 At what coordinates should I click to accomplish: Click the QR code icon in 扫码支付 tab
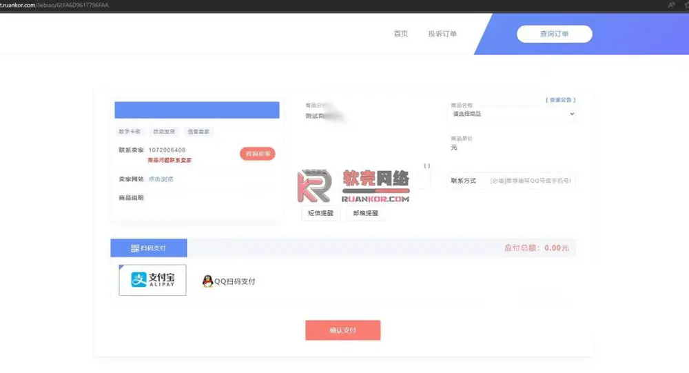(135, 248)
